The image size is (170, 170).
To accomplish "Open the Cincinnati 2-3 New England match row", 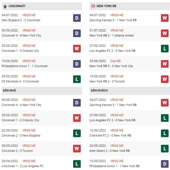I will 42,133.
